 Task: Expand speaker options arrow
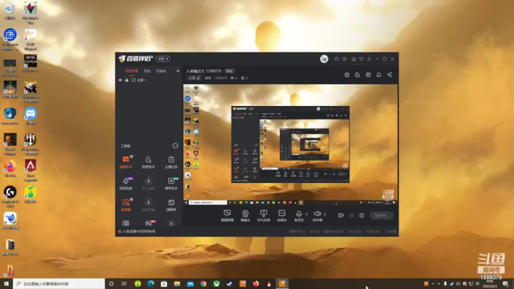(x=325, y=215)
